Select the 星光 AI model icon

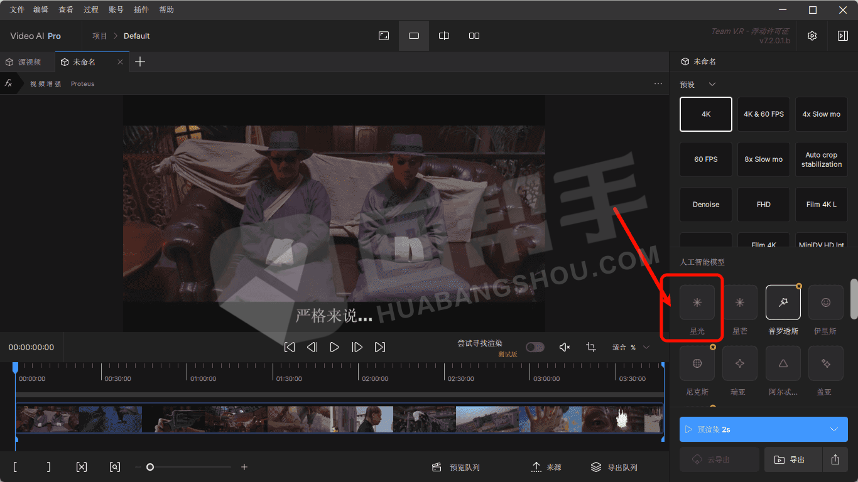tap(697, 303)
